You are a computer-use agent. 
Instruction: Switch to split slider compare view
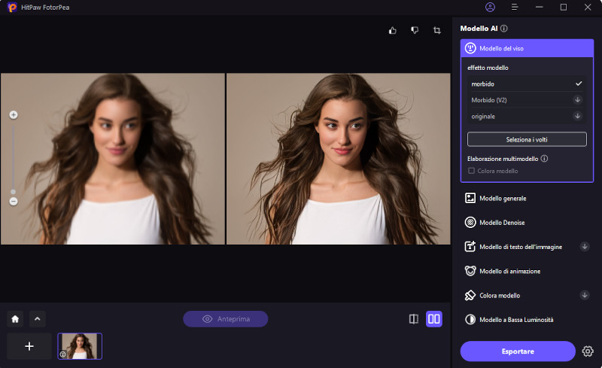point(413,319)
